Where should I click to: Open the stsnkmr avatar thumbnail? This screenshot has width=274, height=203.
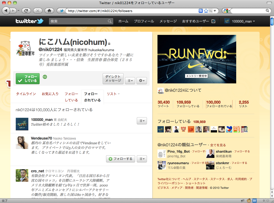click(x=210, y=165)
